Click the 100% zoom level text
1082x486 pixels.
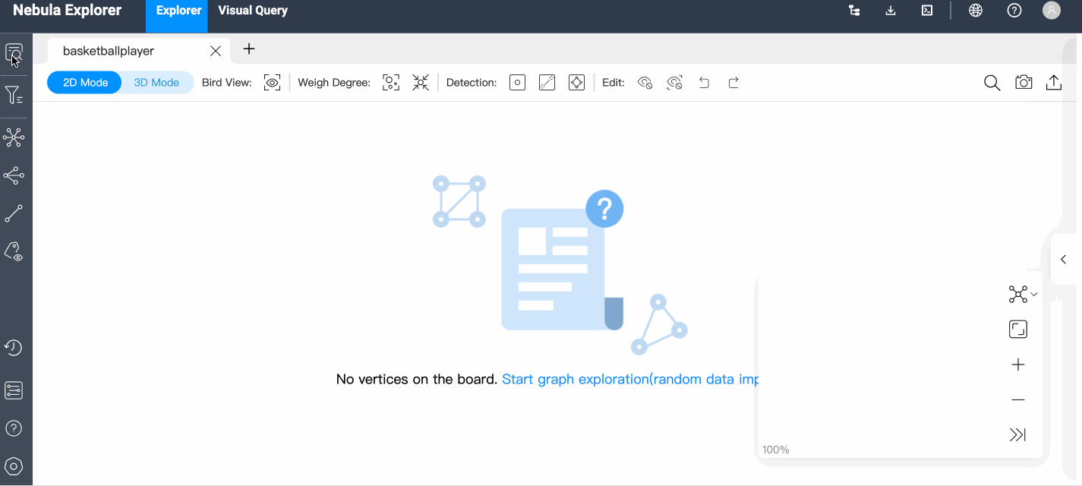776,450
